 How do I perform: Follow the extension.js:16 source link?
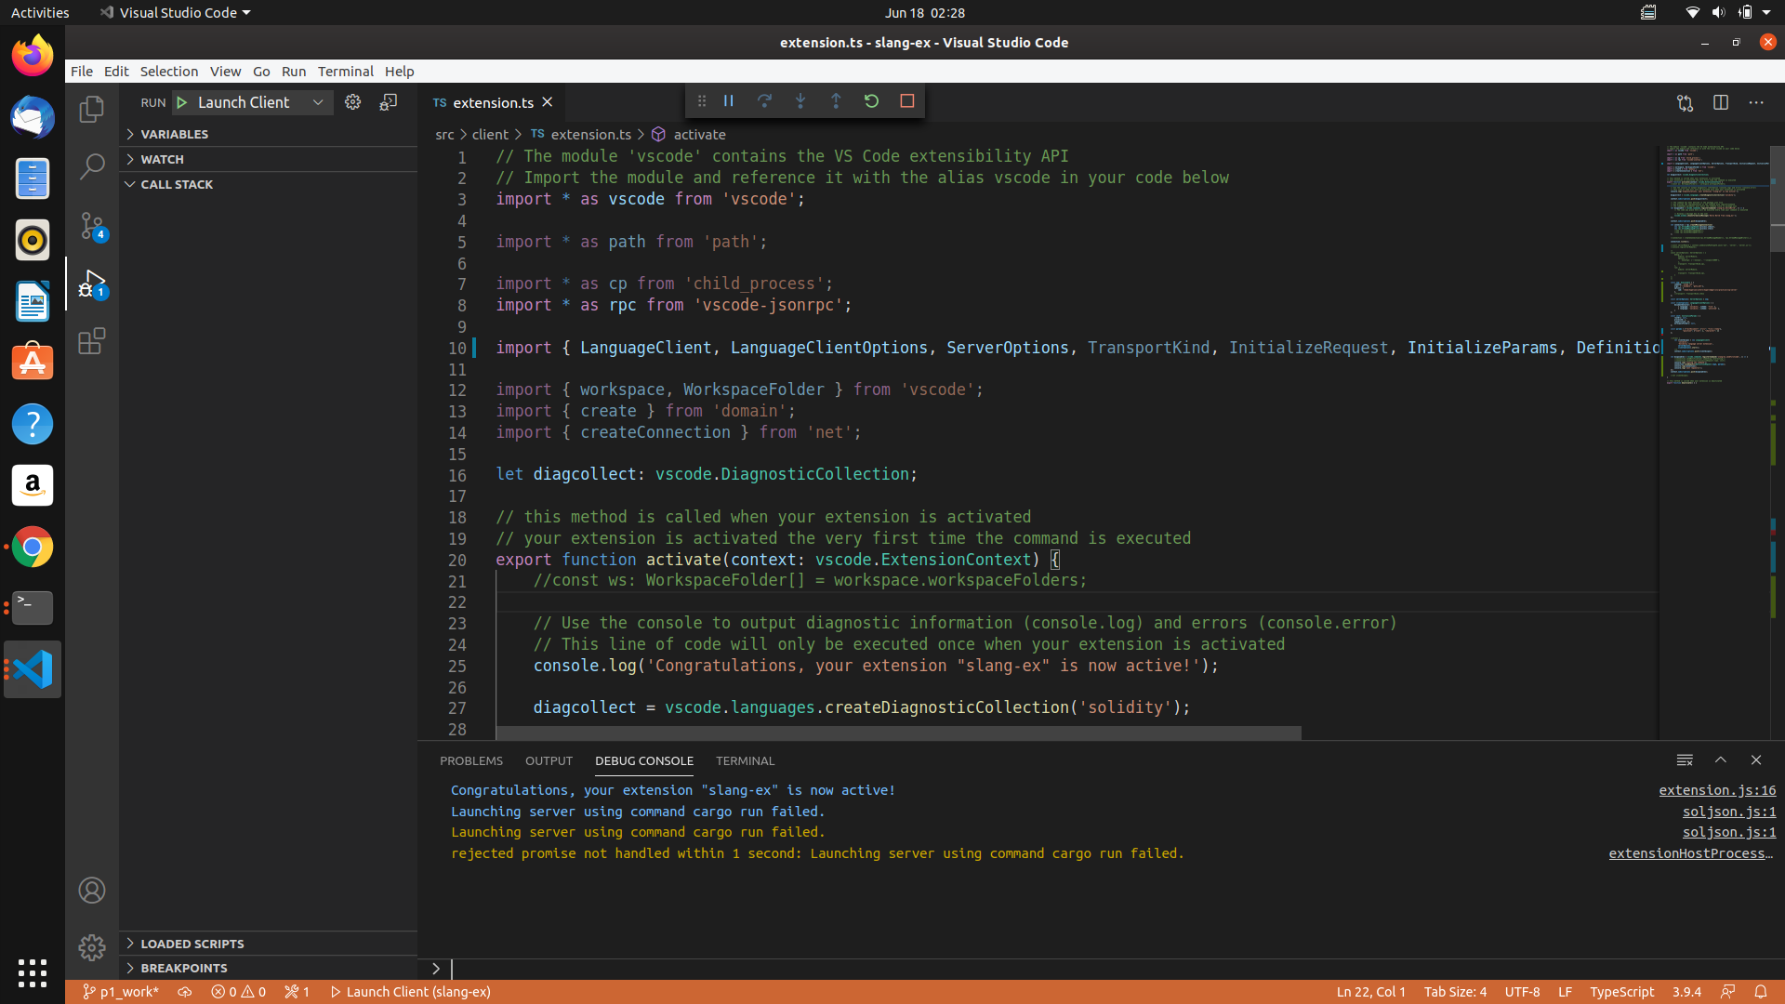[1717, 790]
